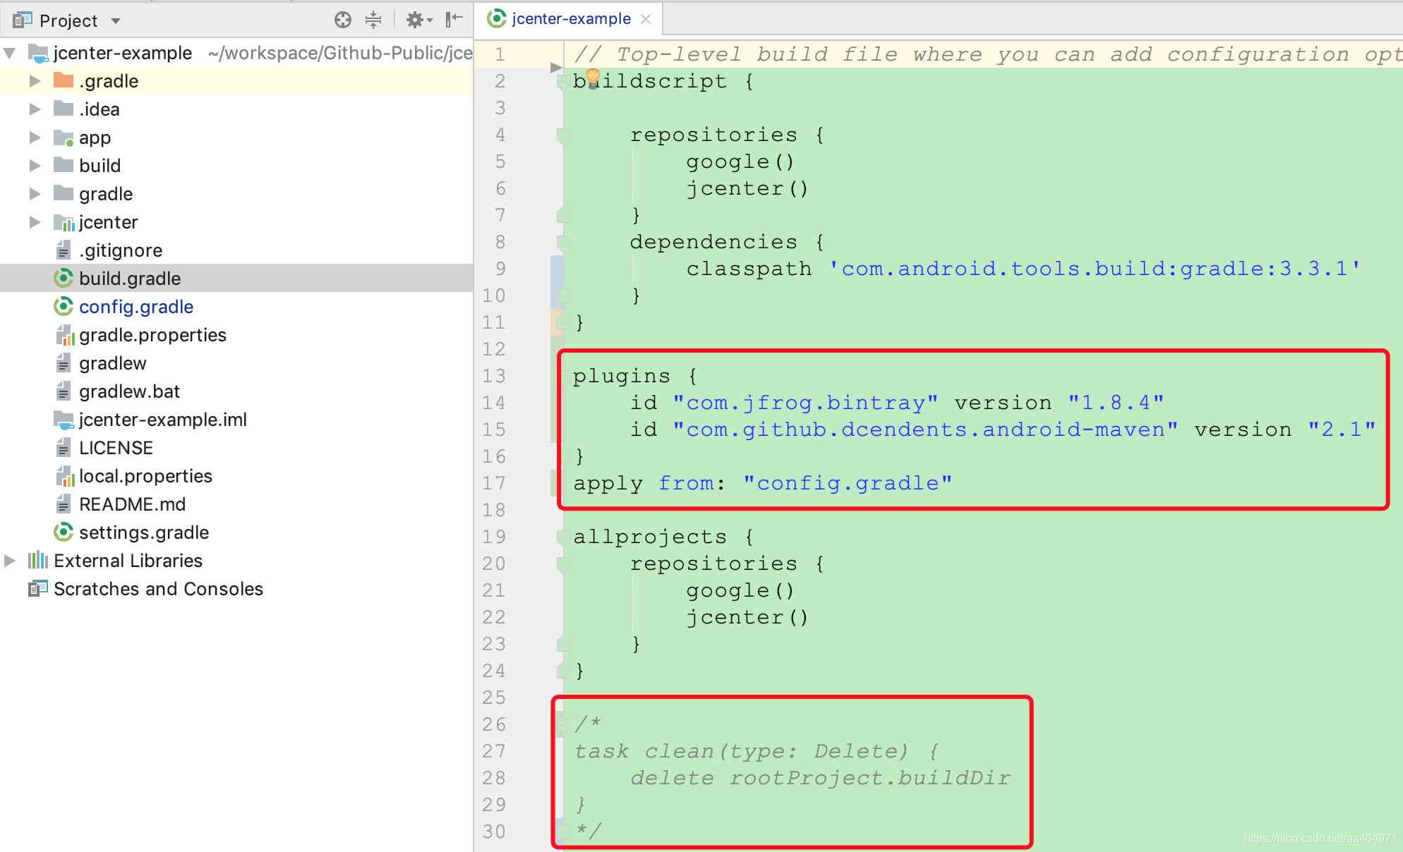Select jcenter-example.iml file
Image resolution: width=1403 pixels, height=852 pixels.
(x=163, y=420)
